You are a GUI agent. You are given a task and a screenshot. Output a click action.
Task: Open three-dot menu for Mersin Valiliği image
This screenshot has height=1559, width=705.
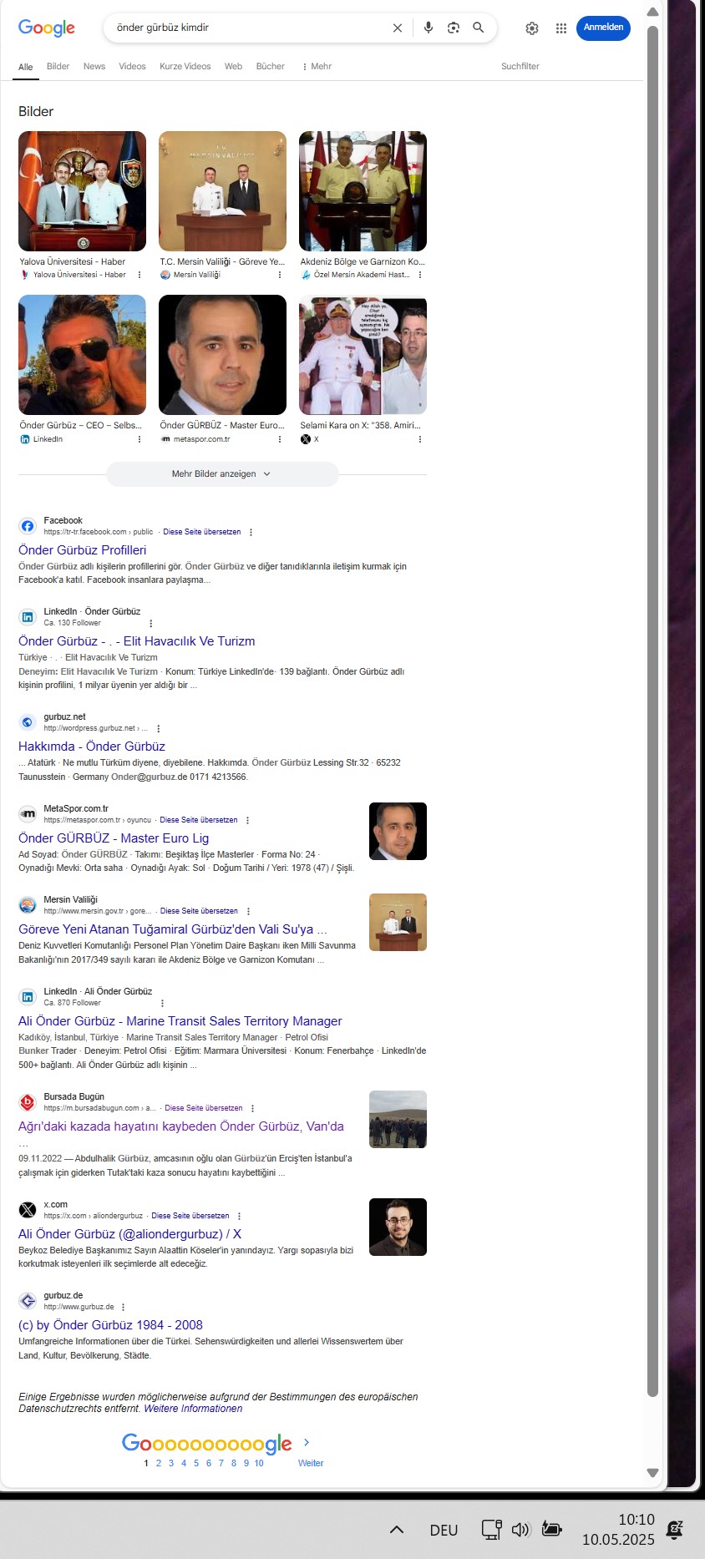click(280, 275)
